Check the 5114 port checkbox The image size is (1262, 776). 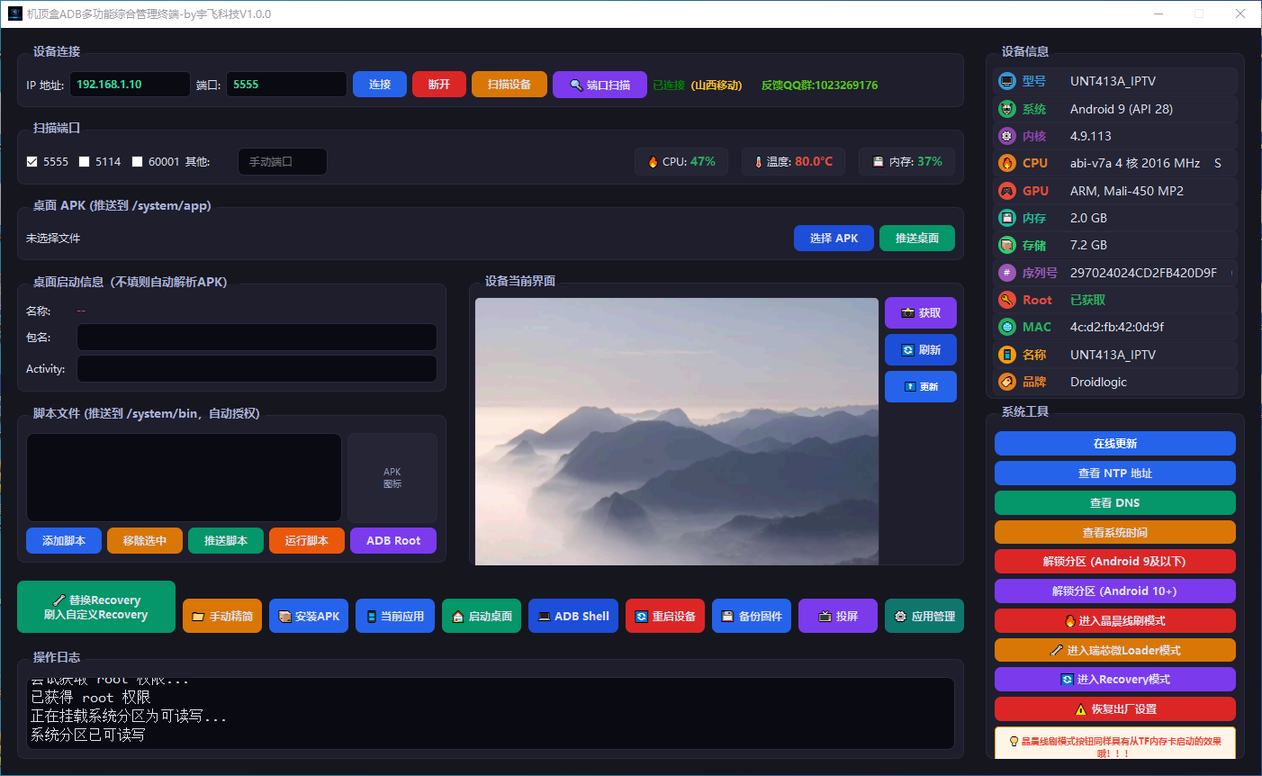[85, 162]
